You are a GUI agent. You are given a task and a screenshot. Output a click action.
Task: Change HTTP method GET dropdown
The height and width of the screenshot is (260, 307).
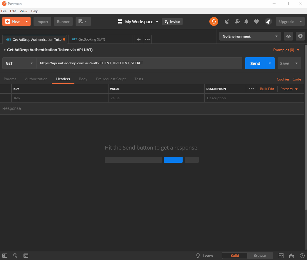click(x=19, y=63)
